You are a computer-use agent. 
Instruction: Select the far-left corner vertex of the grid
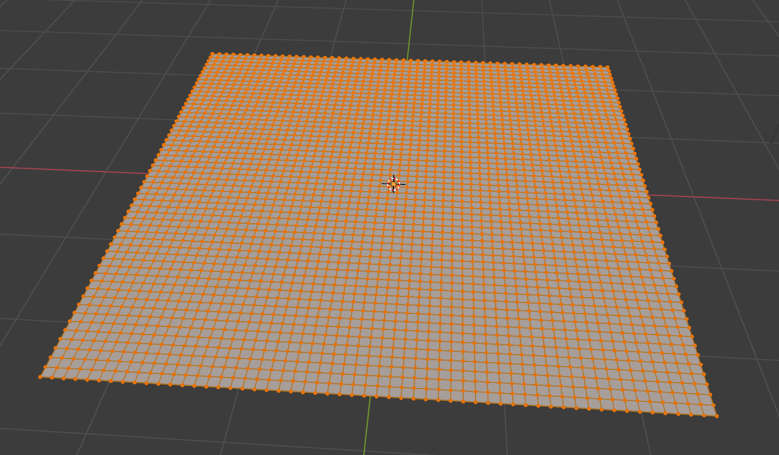pyautogui.click(x=213, y=54)
